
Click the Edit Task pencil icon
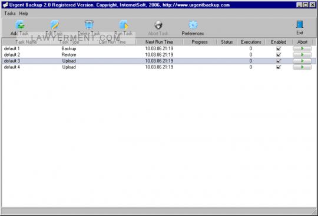click(54, 25)
